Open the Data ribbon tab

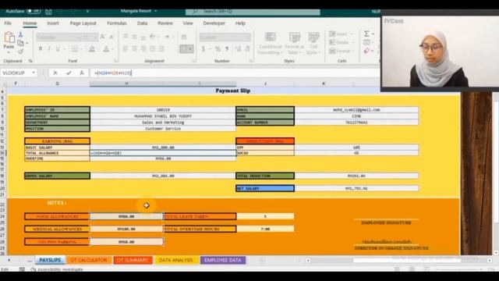(x=142, y=23)
